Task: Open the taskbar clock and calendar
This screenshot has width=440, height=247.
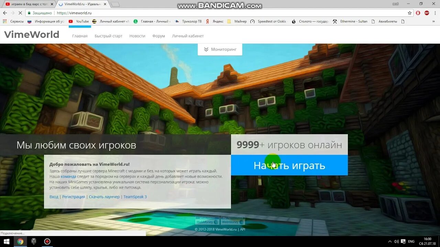Action: (x=427, y=242)
